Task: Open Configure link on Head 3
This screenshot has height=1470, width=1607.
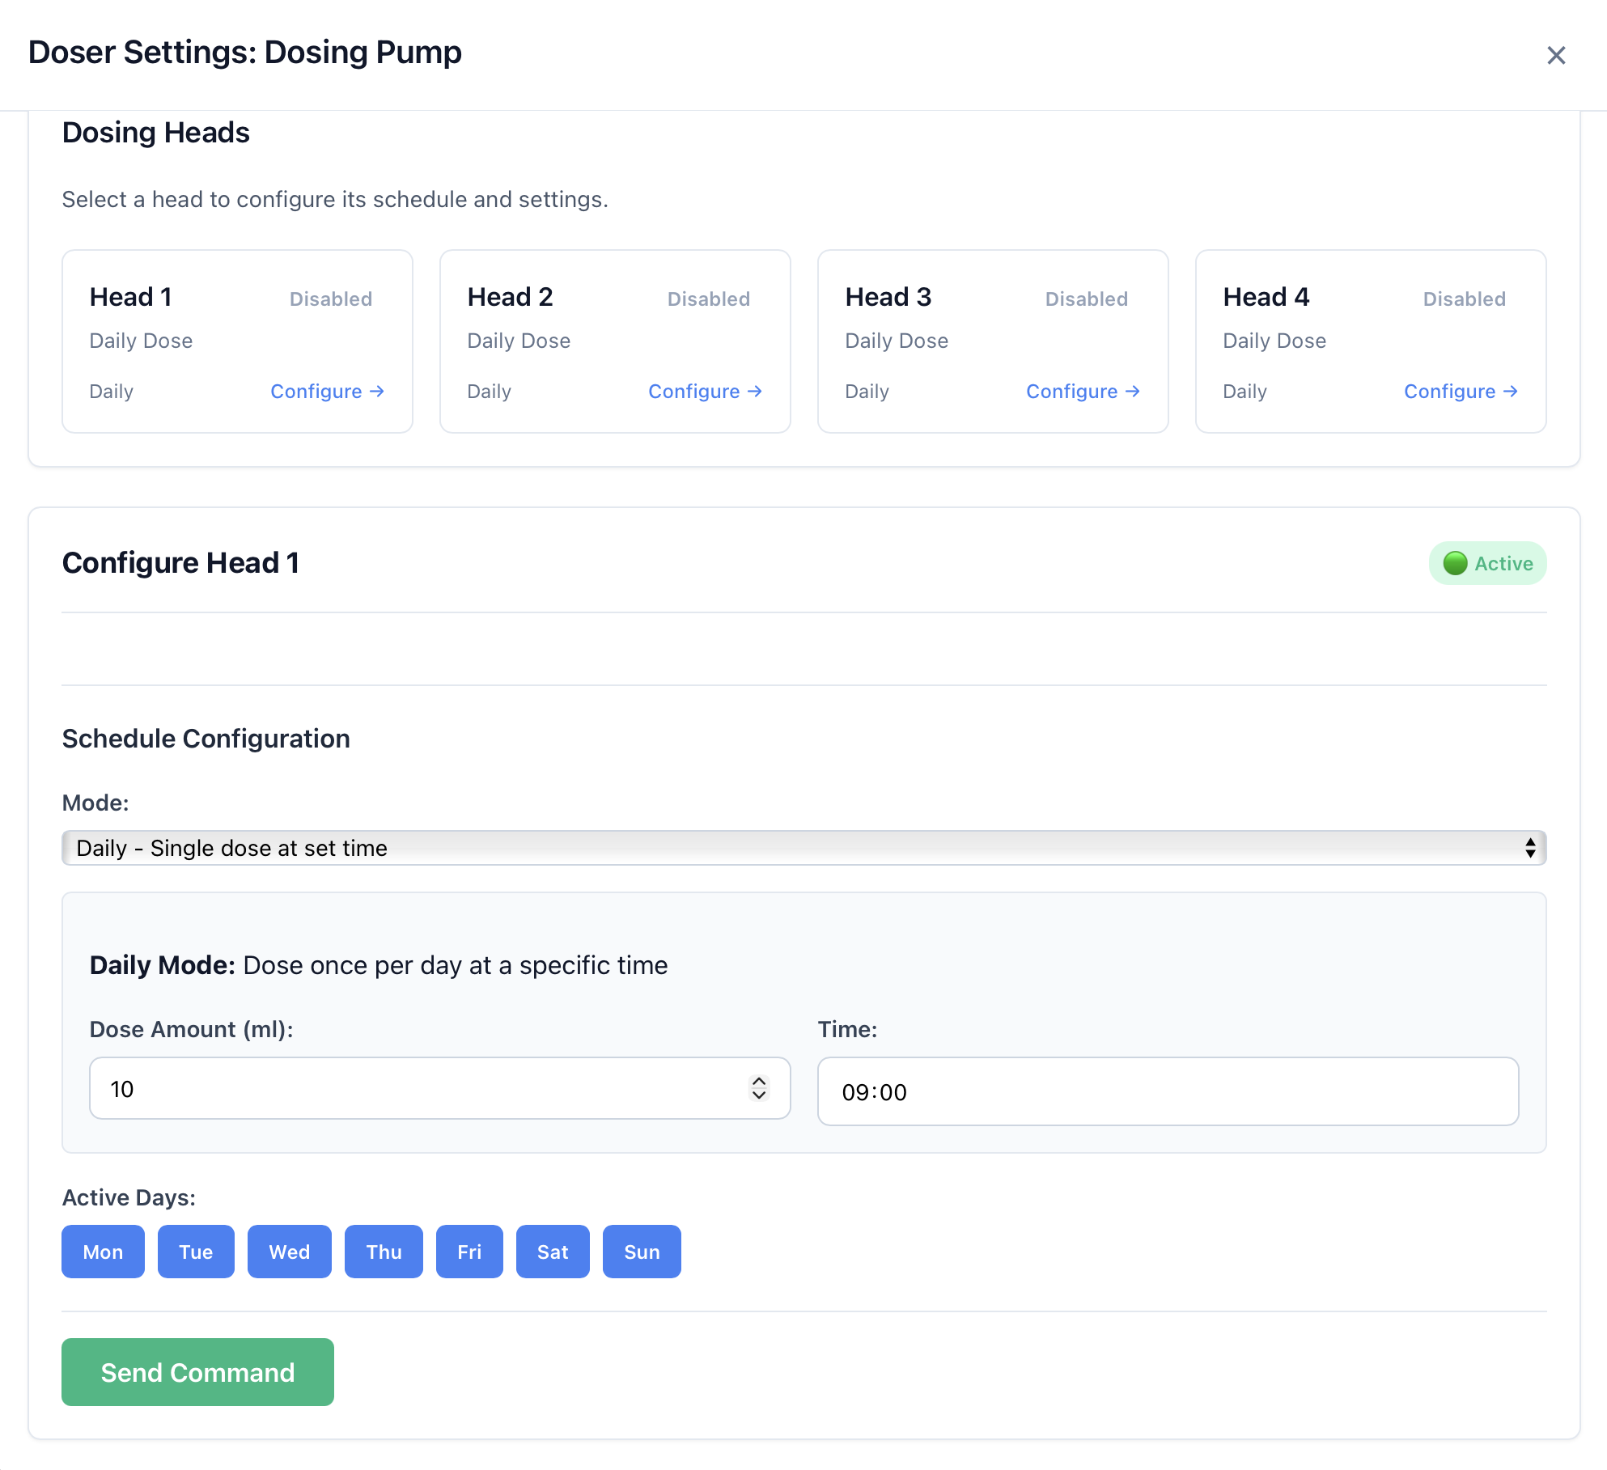Action: [1083, 392]
